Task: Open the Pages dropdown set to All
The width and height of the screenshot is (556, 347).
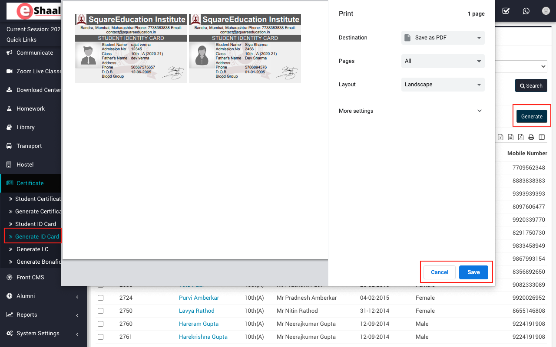Action: click(x=443, y=61)
